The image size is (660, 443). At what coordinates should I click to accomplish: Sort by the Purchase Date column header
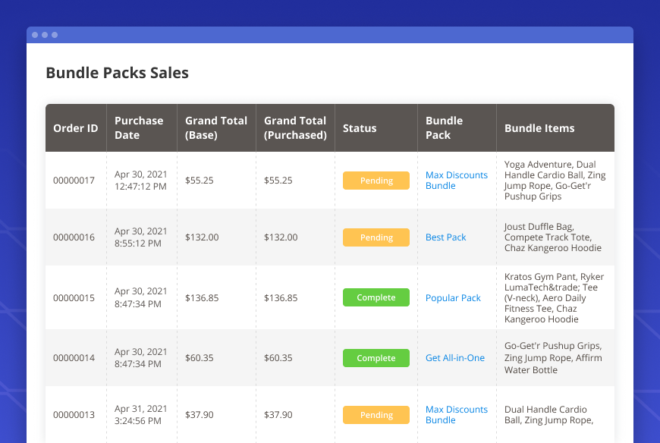139,128
